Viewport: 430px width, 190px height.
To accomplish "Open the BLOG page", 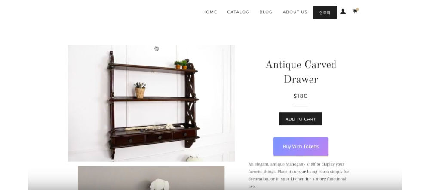I will (x=266, y=12).
